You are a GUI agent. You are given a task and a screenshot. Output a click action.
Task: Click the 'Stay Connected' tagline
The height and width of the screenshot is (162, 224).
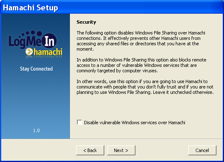(x=36, y=69)
